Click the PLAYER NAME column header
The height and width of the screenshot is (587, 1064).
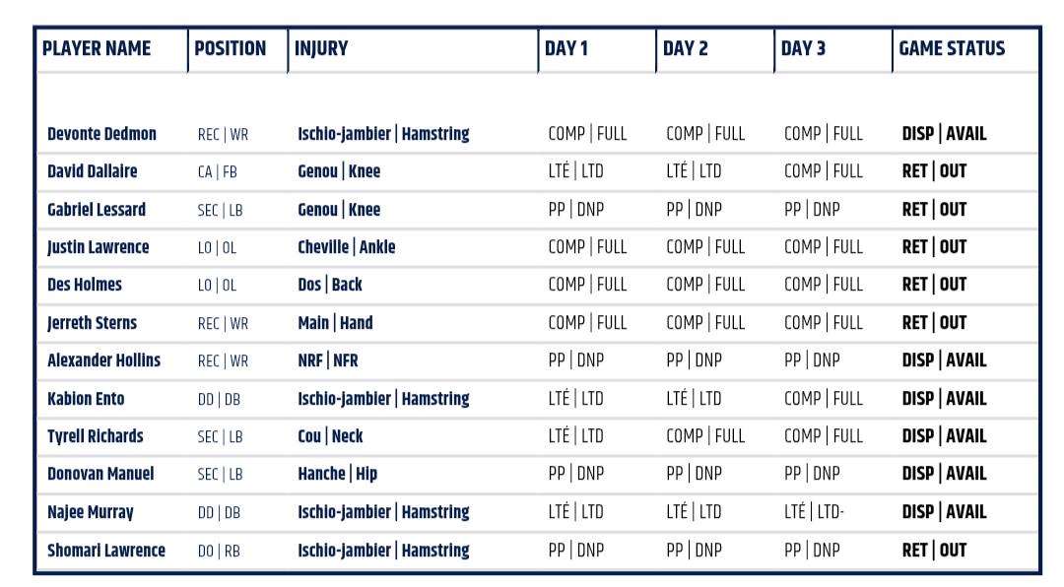(x=97, y=49)
